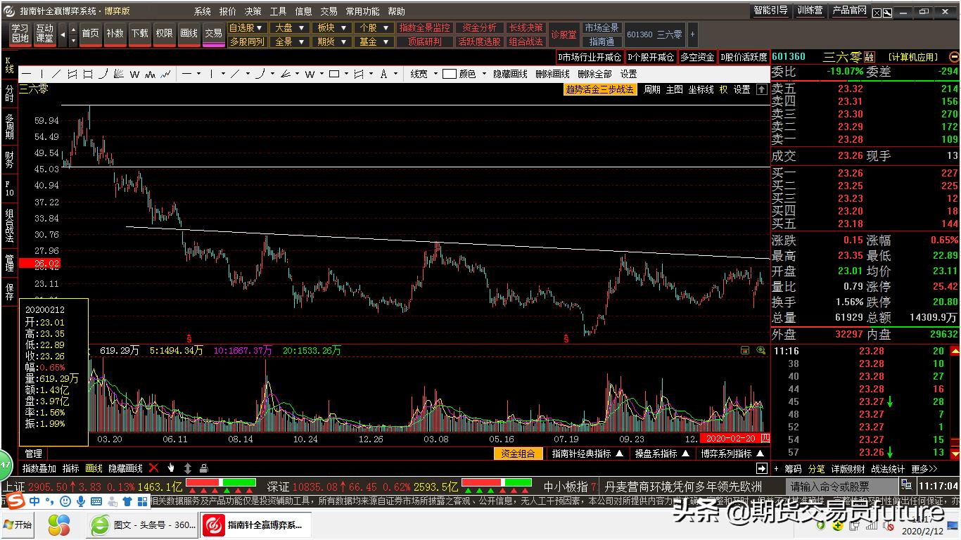Toggle 隐藏画线 in the bottom bar

pos(125,468)
